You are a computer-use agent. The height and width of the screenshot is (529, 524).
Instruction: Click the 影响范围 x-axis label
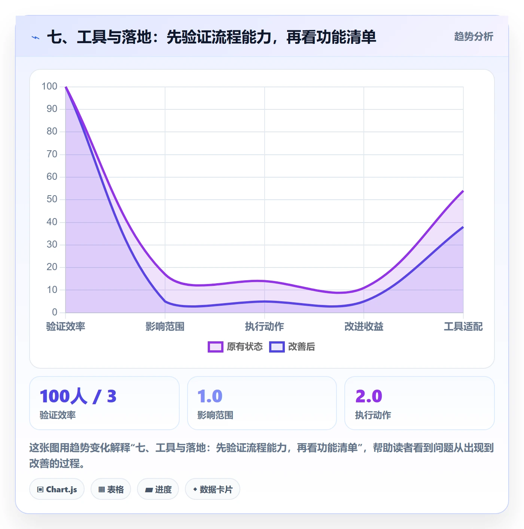(x=165, y=326)
